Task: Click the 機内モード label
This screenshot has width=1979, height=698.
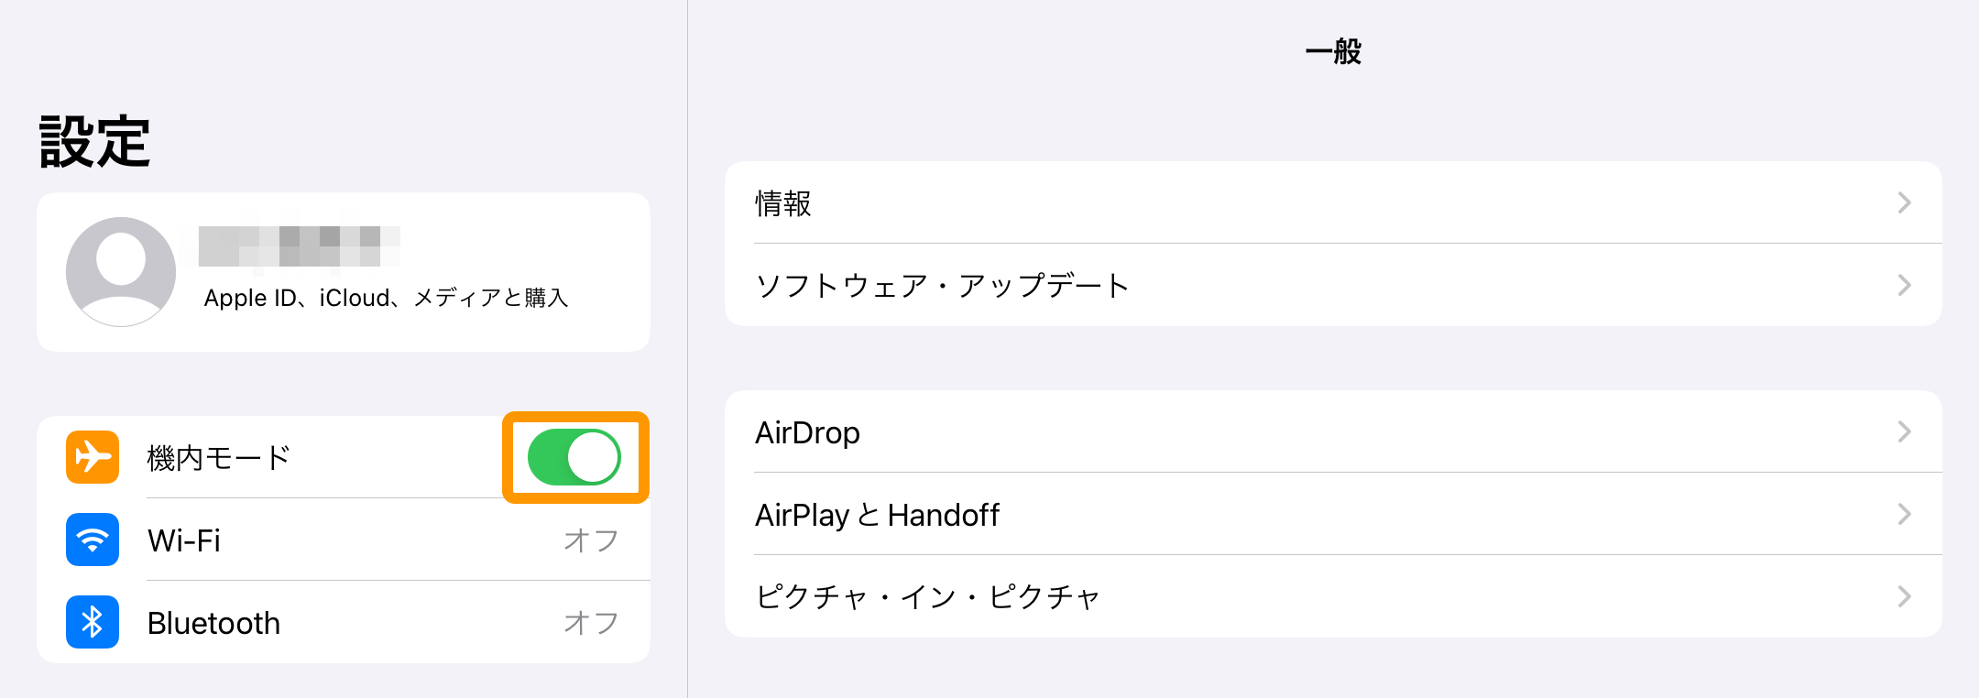Action: click(x=219, y=457)
